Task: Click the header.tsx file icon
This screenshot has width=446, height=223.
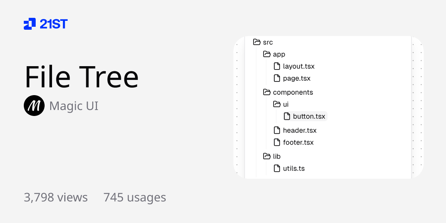Action: pyautogui.click(x=277, y=130)
